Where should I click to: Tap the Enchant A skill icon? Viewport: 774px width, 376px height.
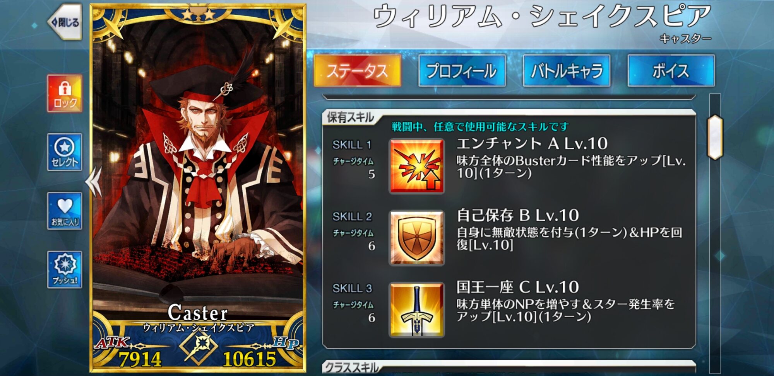pyautogui.click(x=416, y=166)
